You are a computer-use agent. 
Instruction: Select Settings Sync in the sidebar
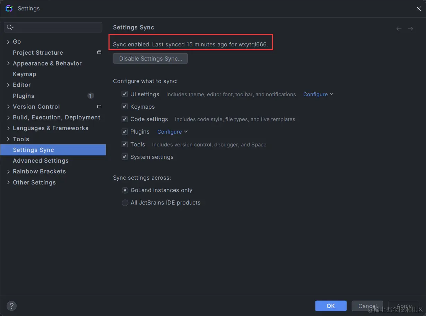53,150
